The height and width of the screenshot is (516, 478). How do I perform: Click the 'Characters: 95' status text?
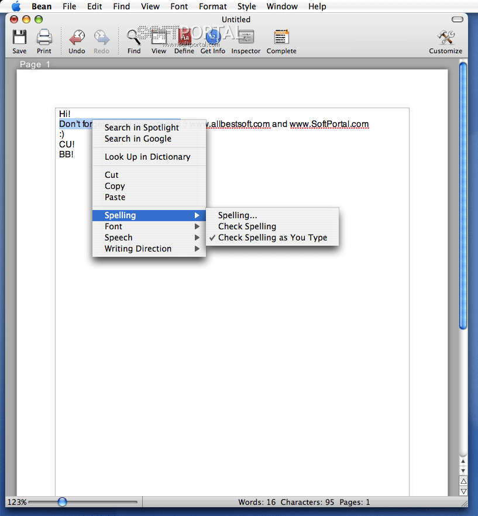click(307, 502)
